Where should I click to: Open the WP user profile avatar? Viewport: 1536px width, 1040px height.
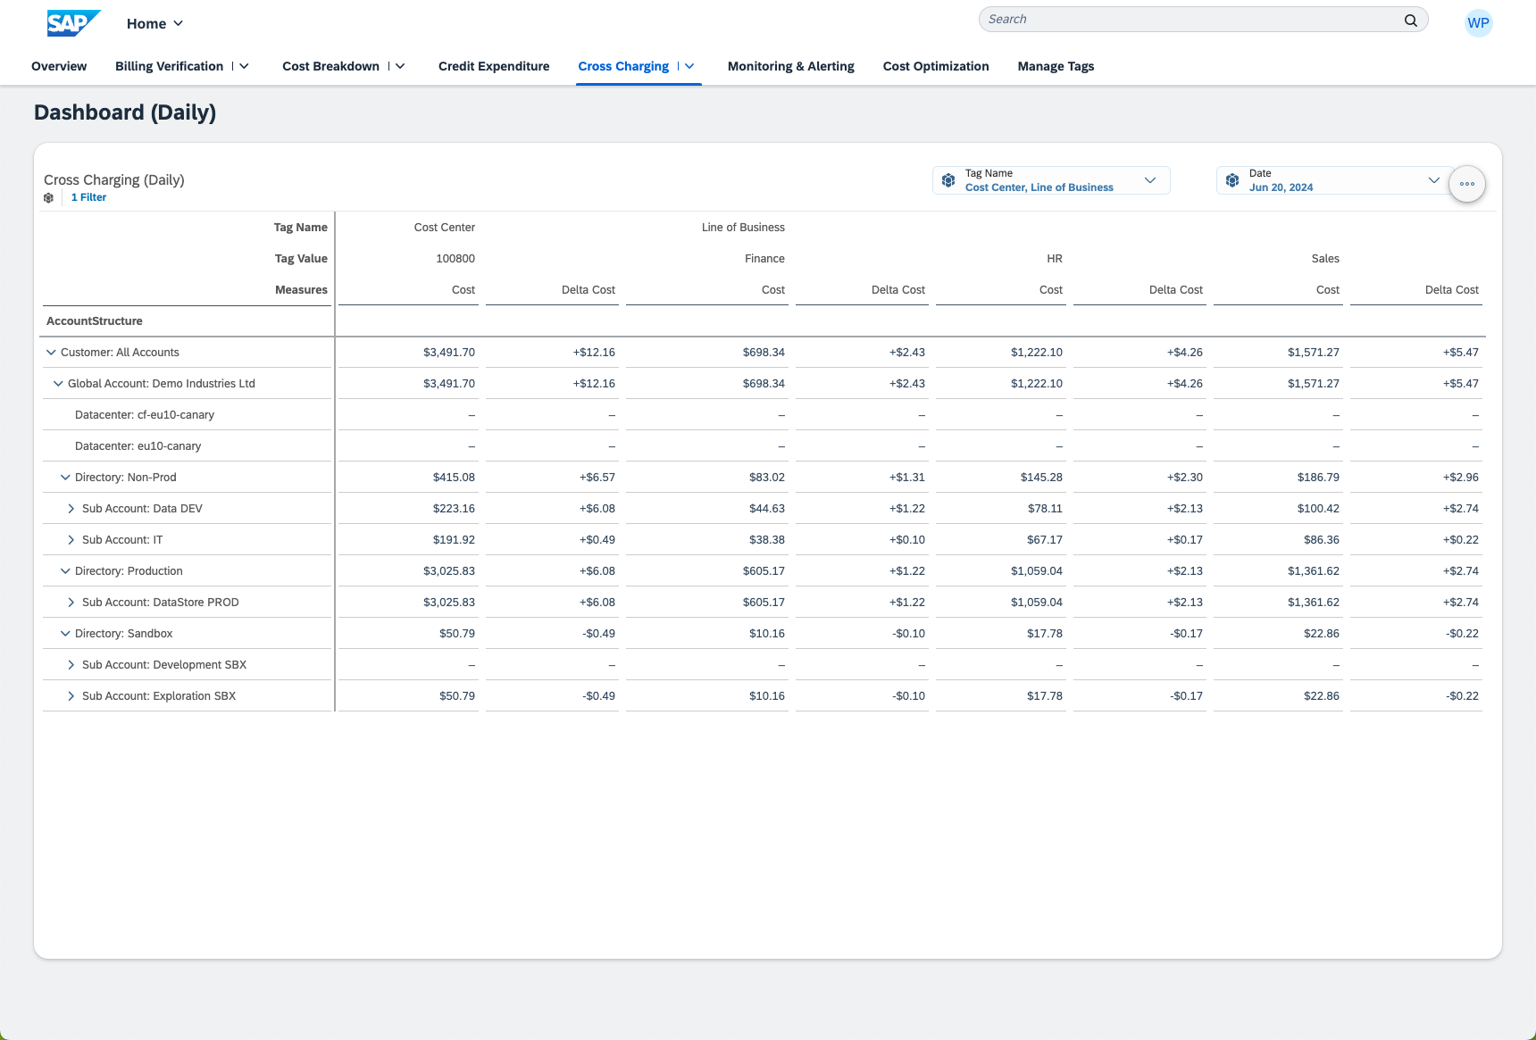click(1478, 23)
